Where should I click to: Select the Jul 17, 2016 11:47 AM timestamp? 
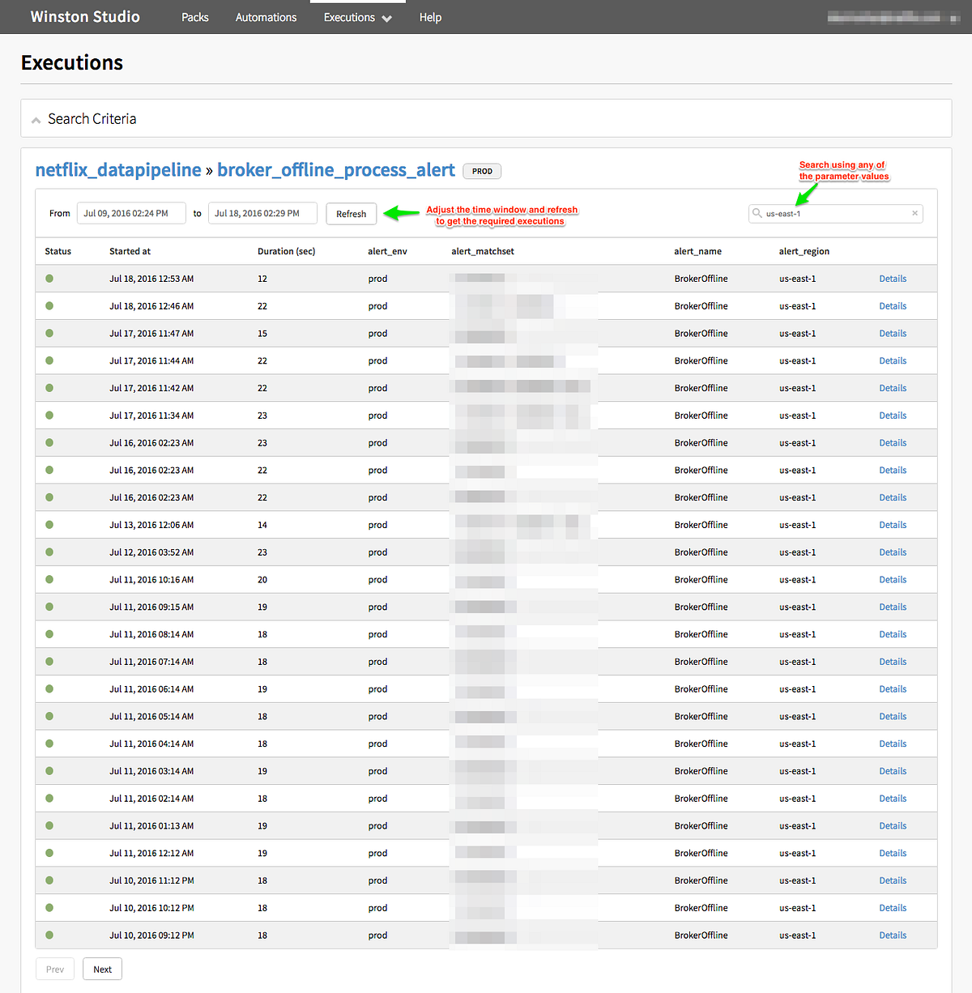(x=151, y=334)
